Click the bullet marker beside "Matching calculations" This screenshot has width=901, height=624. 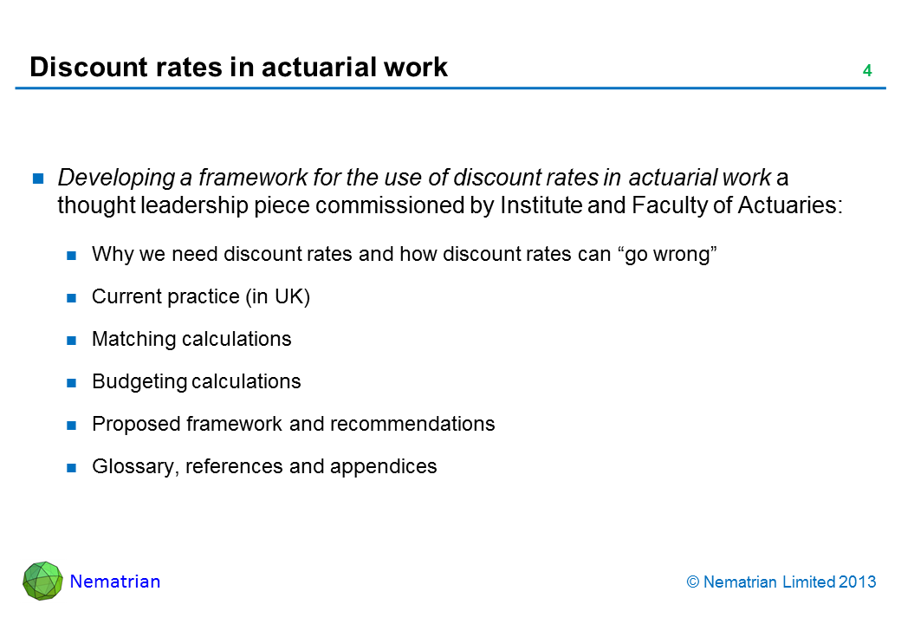pos(73,341)
